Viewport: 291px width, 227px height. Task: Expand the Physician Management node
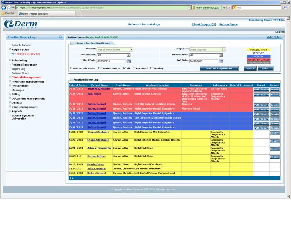coord(10,81)
